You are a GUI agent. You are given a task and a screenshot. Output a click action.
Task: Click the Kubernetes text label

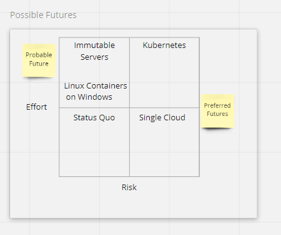pos(164,46)
